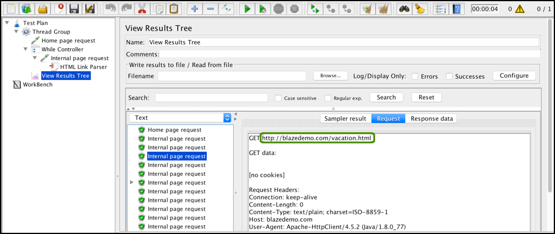This screenshot has width=555, height=234.
Task: Create a new test plan with New icon
Action: pyautogui.click(x=11, y=8)
